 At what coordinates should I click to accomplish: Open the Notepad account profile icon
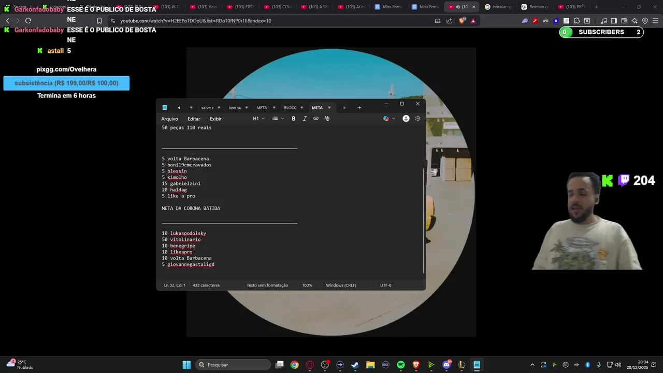pyautogui.click(x=406, y=119)
